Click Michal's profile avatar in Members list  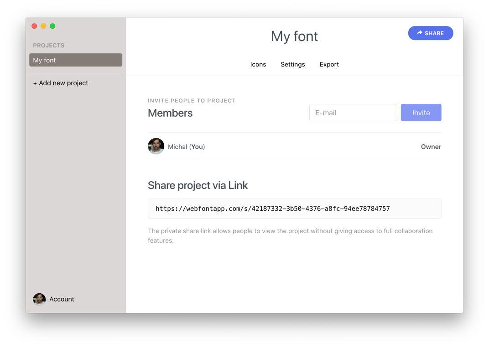pyautogui.click(x=156, y=146)
